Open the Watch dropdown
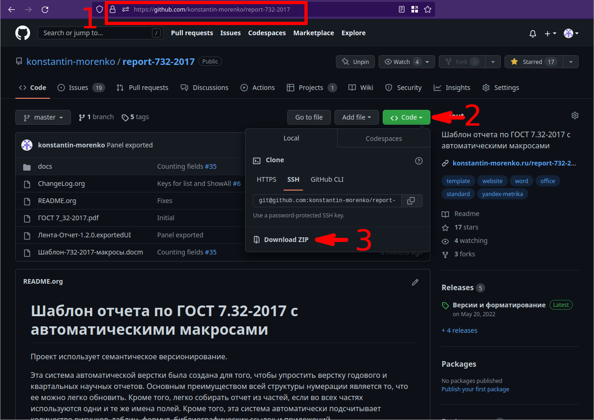This screenshot has height=420, width=594. coord(407,62)
